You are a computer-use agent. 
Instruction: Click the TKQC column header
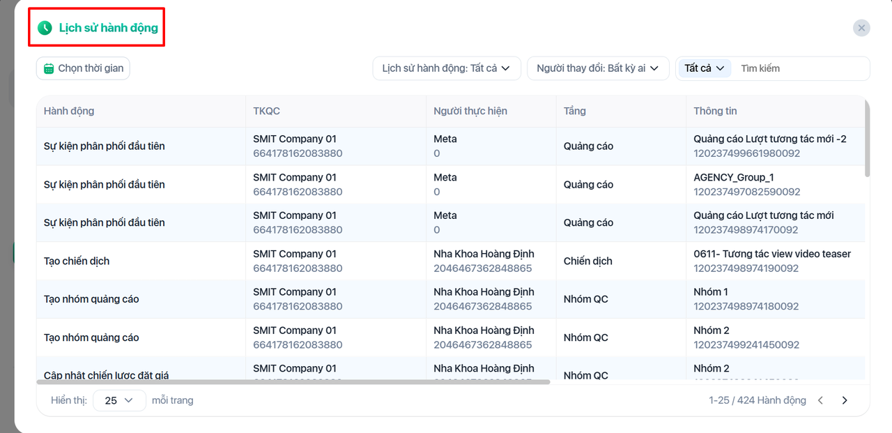pos(266,111)
